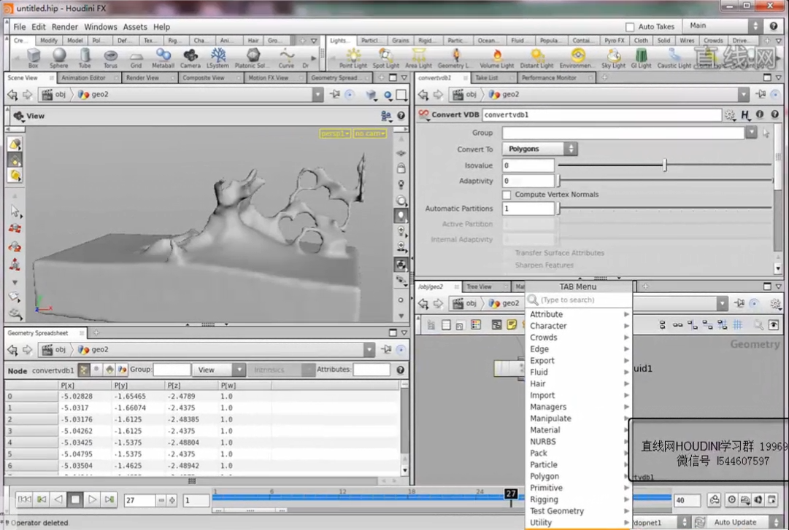Viewport: 789px width, 530px height.
Task: Select the Platonic Solids shelf tool
Action: (252, 58)
